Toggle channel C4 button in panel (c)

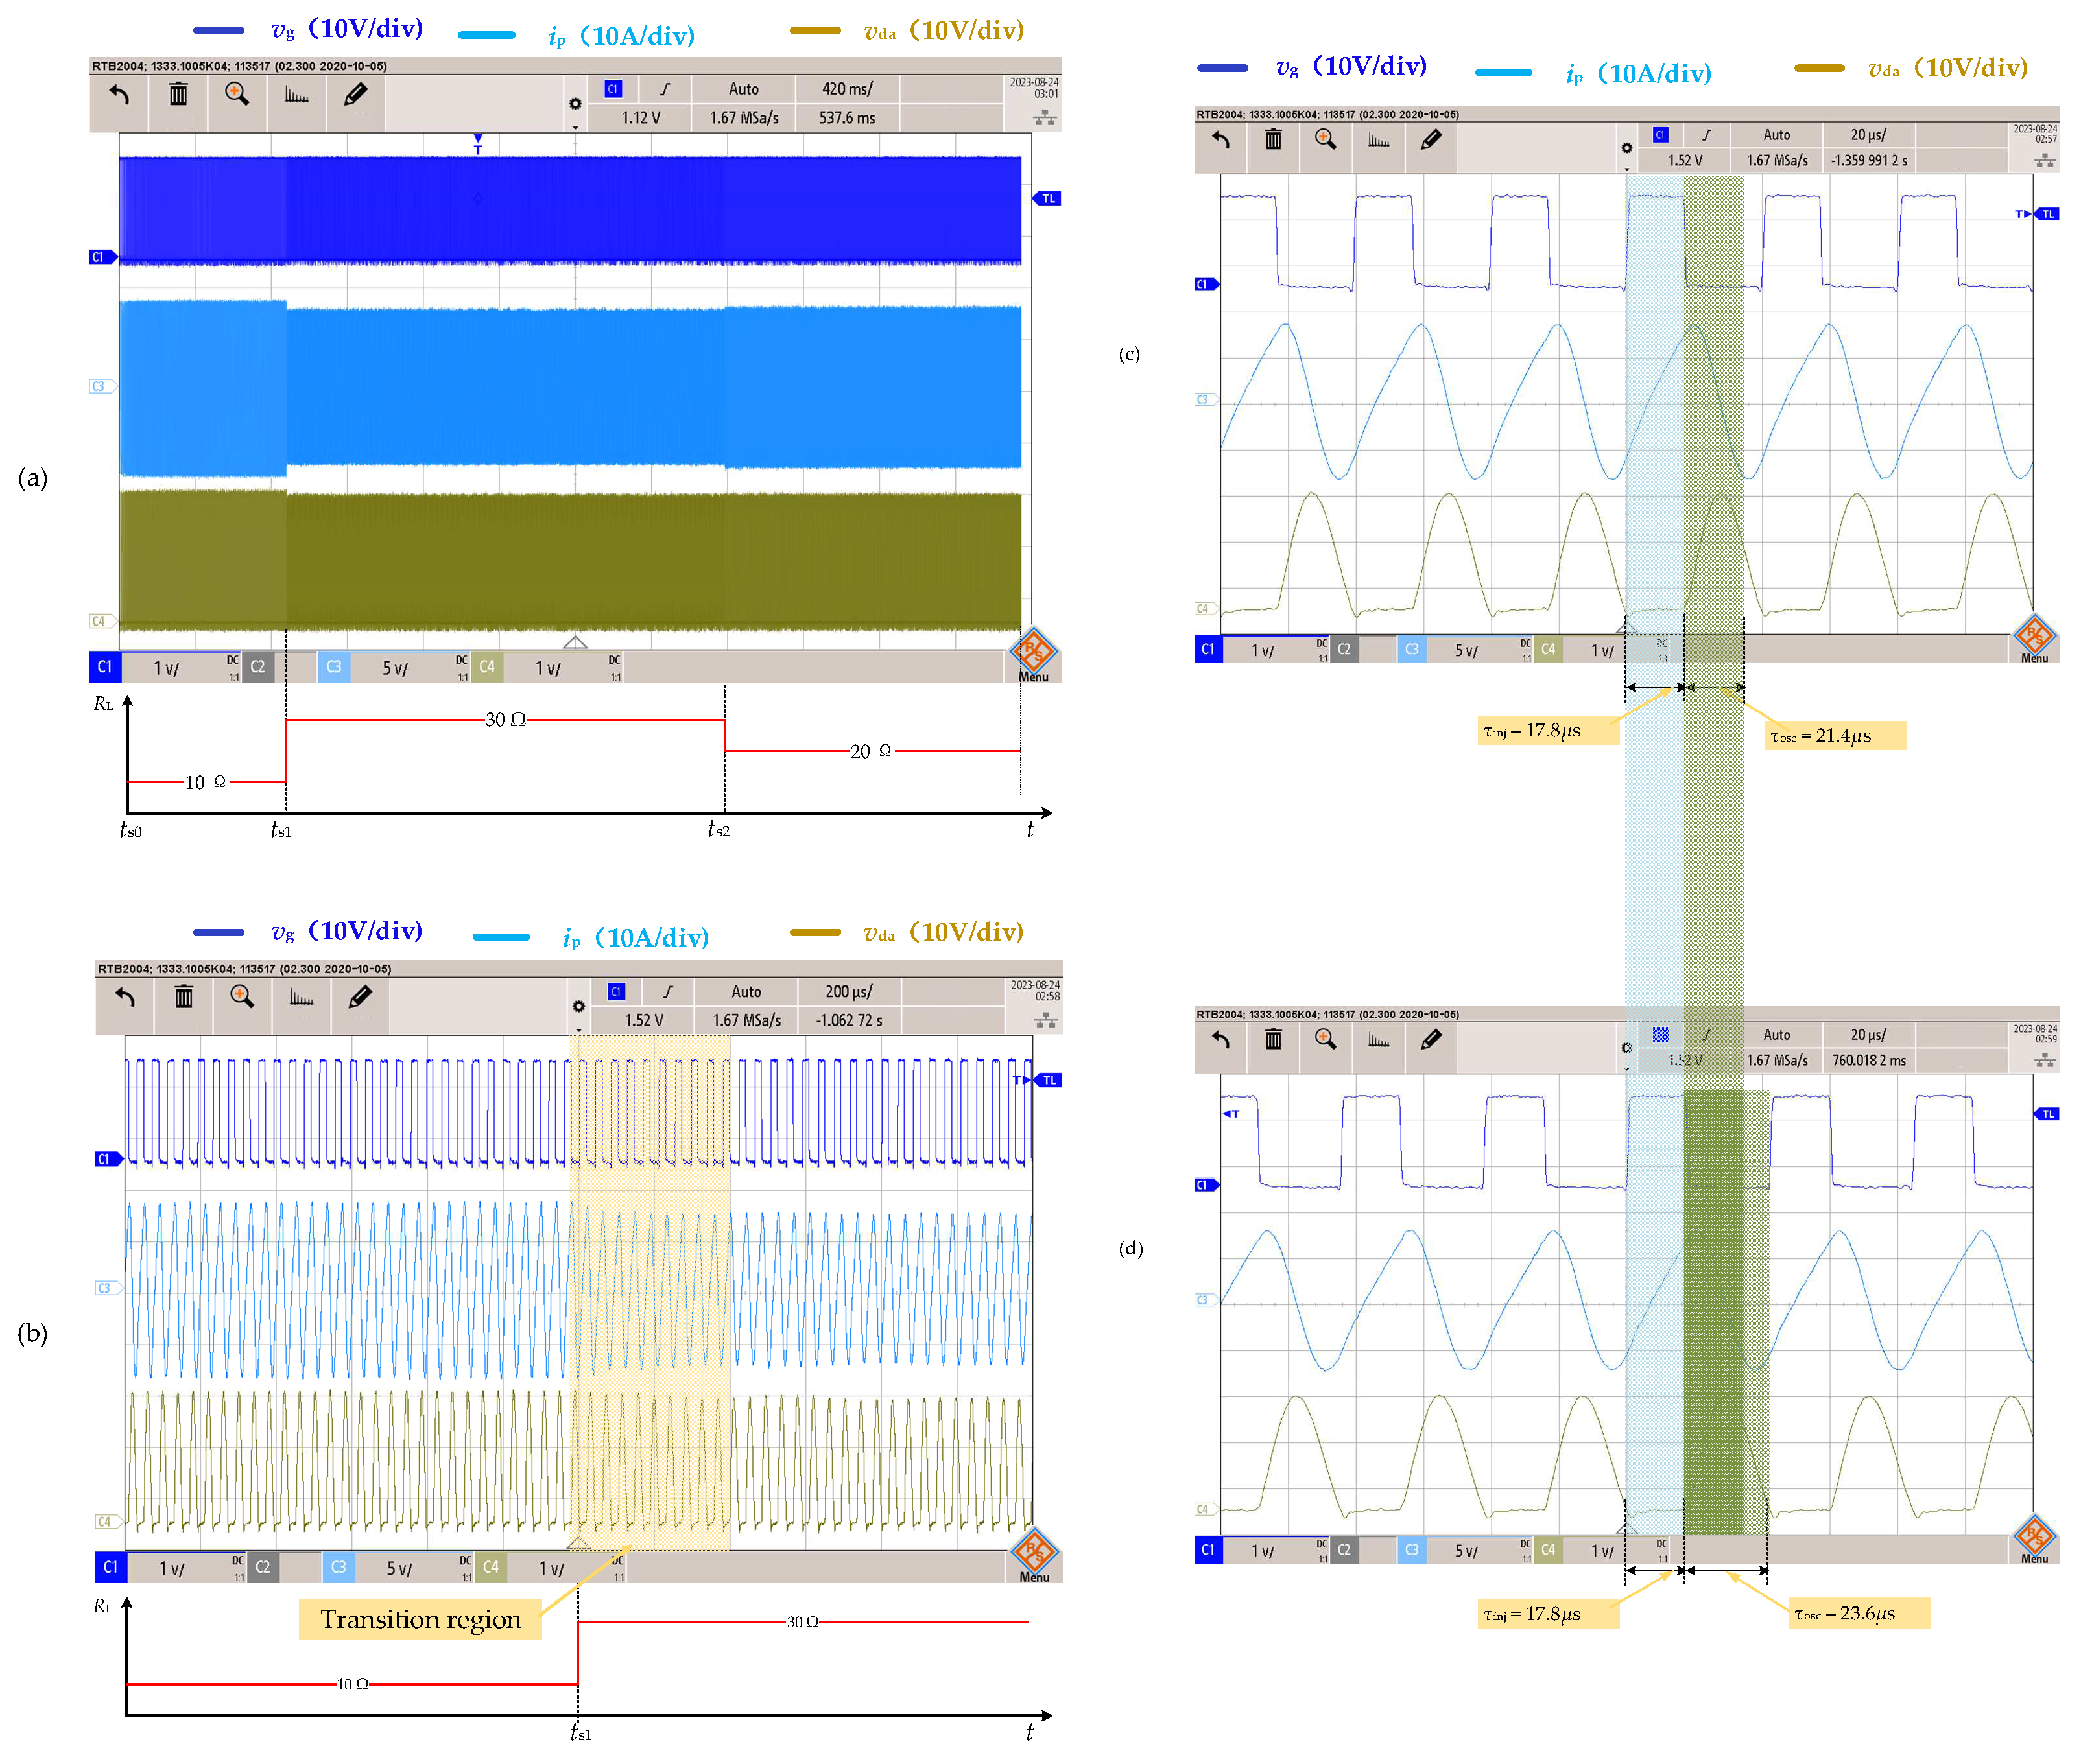[1548, 649]
